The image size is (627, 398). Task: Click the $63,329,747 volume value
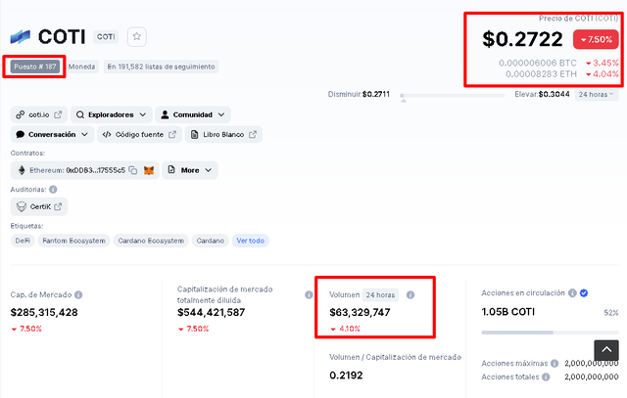coord(360,312)
